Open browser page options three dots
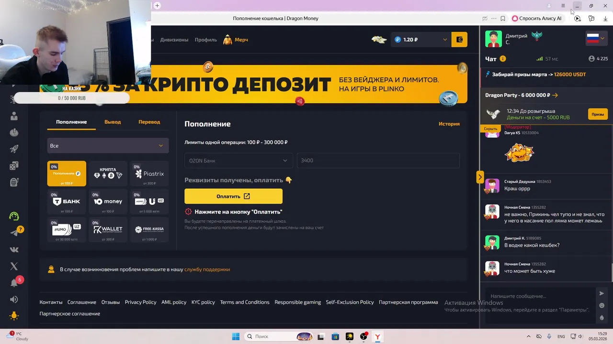This screenshot has width=613, height=344. click(494, 19)
